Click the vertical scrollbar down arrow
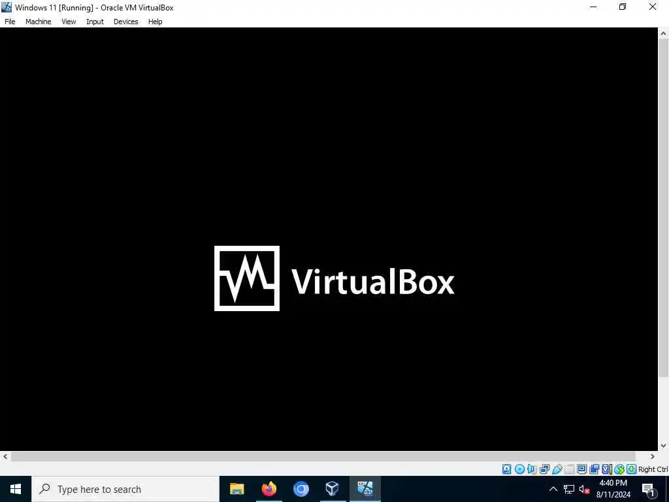The image size is (669, 502). click(664, 445)
